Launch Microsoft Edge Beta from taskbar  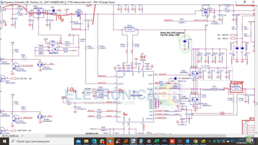point(94,141)
